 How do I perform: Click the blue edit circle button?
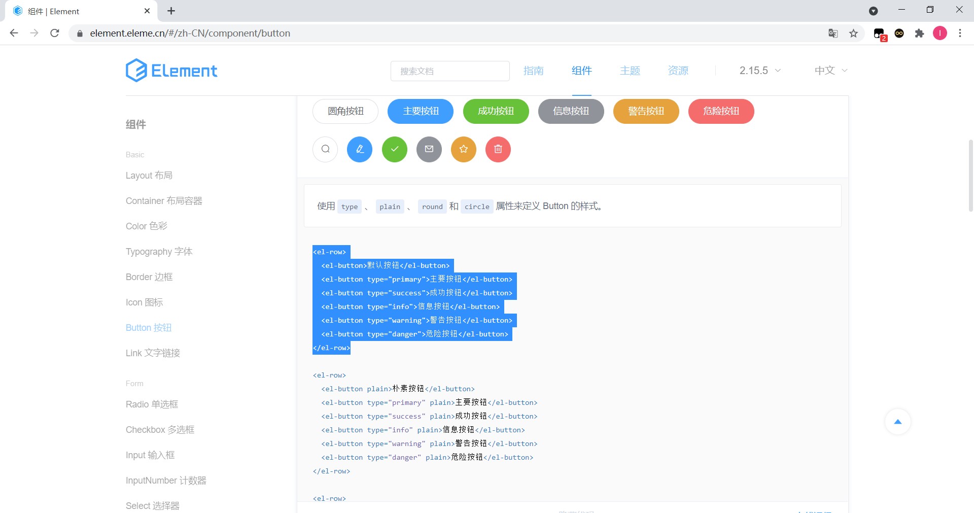coord(360,149)
